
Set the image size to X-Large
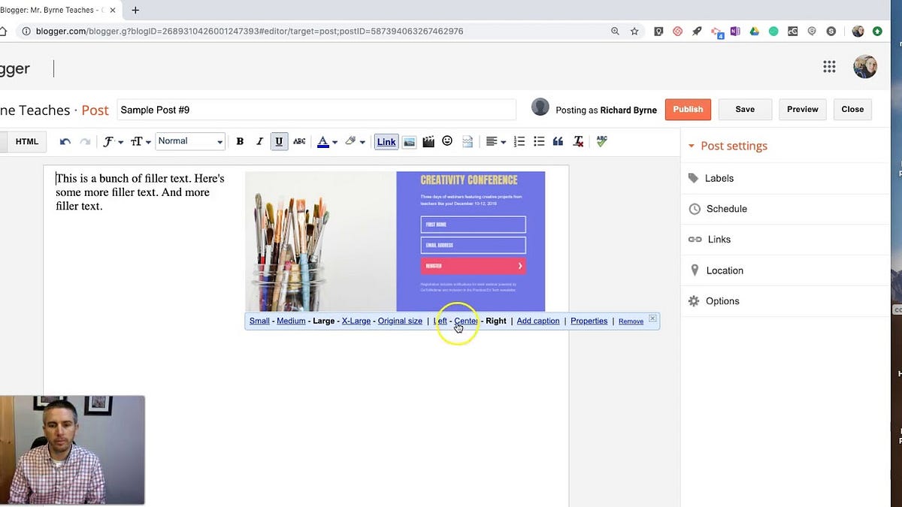356,321
